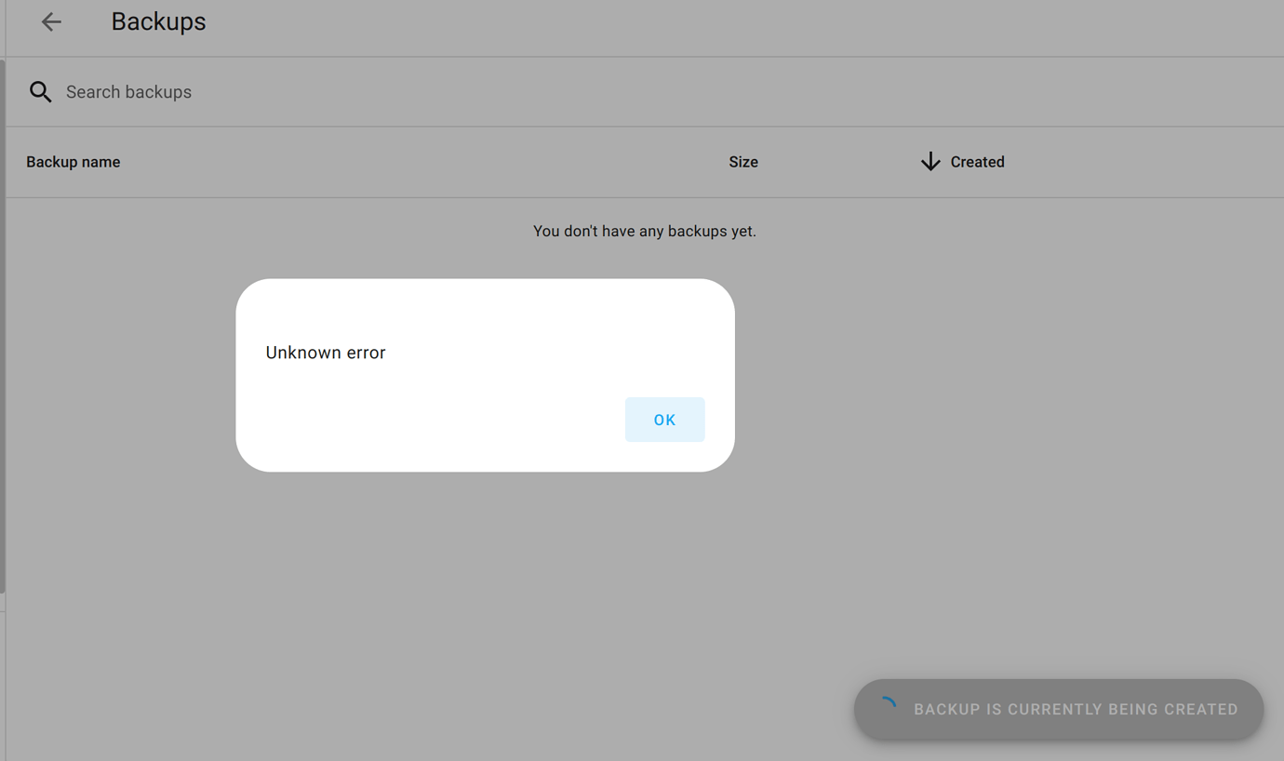The height and width of the screenshot is (761, 1284).
Task: Focus the Search backups input field
Action: (279, 91)
